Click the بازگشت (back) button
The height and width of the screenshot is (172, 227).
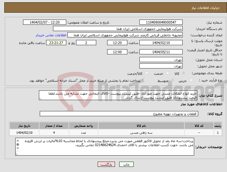[x=106, y=164]
